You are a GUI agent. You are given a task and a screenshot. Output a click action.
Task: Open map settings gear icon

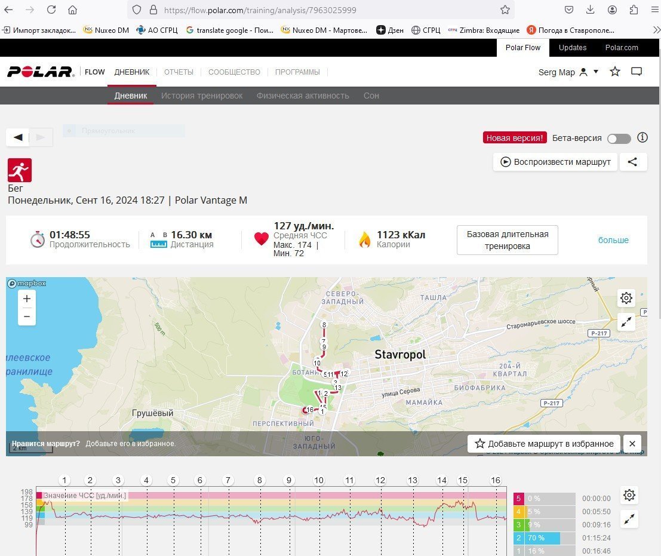coord(626,298)
